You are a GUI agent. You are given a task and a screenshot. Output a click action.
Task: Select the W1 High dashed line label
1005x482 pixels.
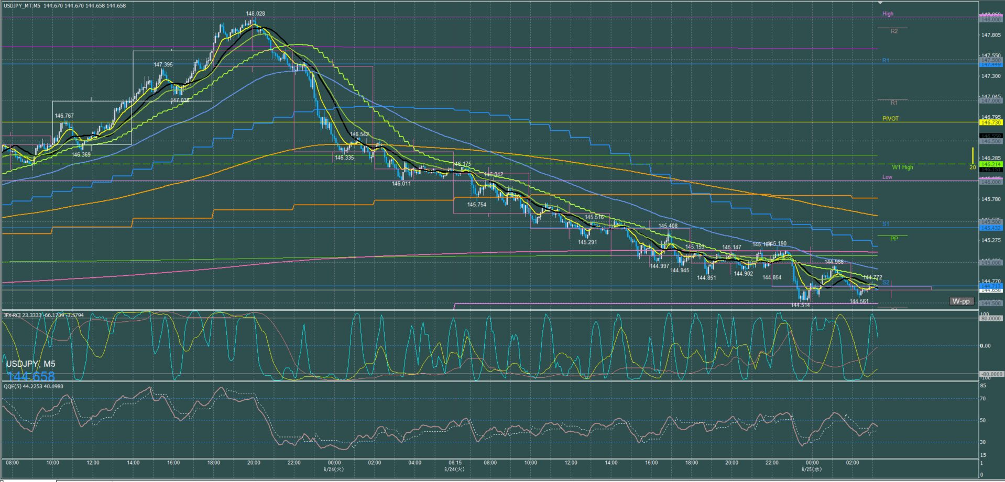902,167
